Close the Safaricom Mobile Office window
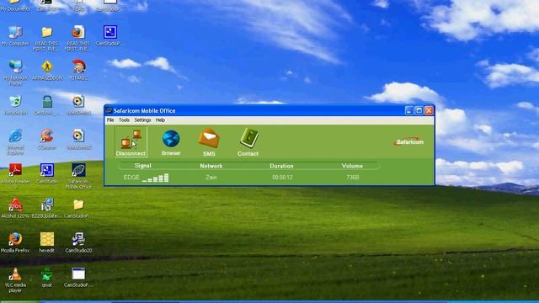The image size is (539, 303). click(x=429, y=110)
